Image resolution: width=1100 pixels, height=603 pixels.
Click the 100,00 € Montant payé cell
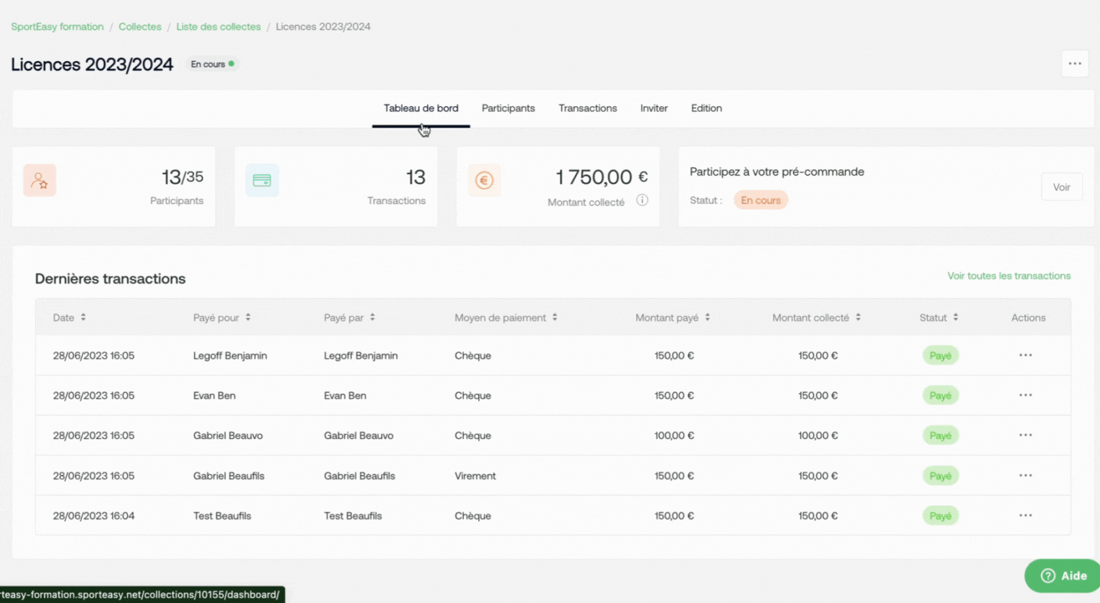click(674, 436)
